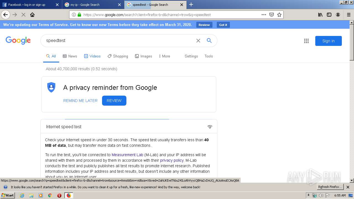Click the privacy shield icon
This screenshot has width=354, height=199.
[51, 87]
